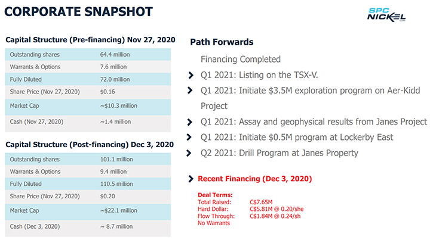Click Capital Structure (Pre-financing) heading
The height and width of the screenshot is (243, 433).
pos(90,40)
